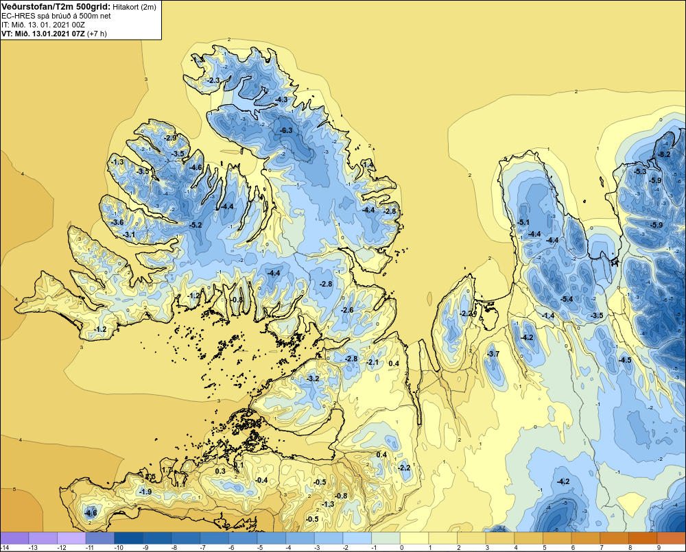
Task: Select the legend color swatch between -10 and -9
Action: (x=129, y=538)
